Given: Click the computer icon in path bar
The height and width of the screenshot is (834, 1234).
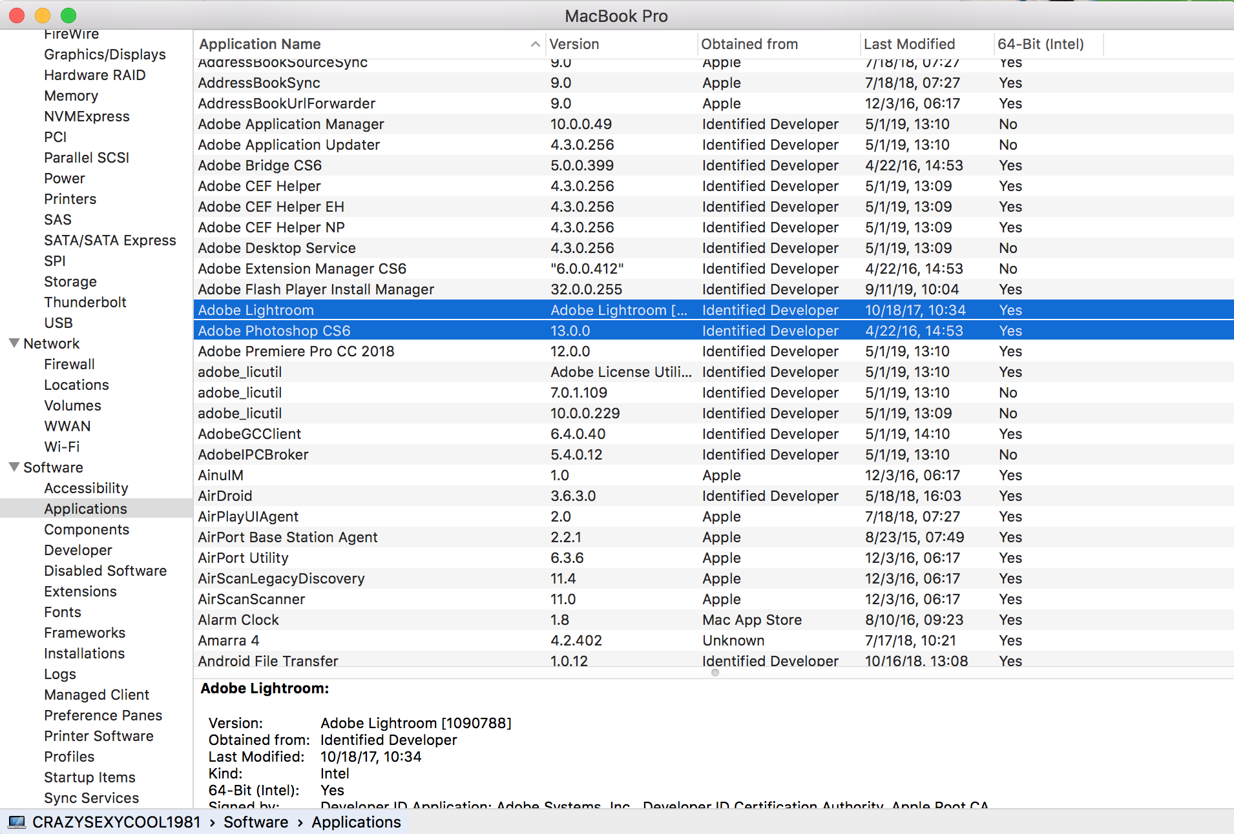Looking at the screenshot, I should [x=17, y=822].
